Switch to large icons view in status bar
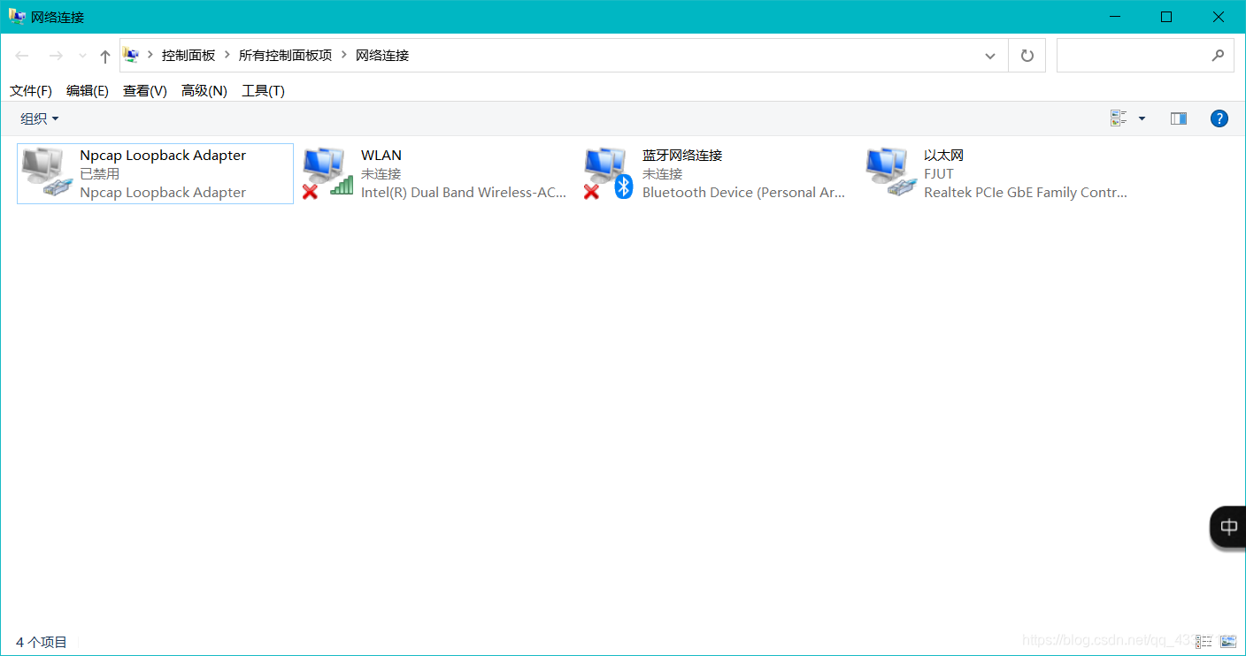Screen dimensions: 1246x656 1227,641
